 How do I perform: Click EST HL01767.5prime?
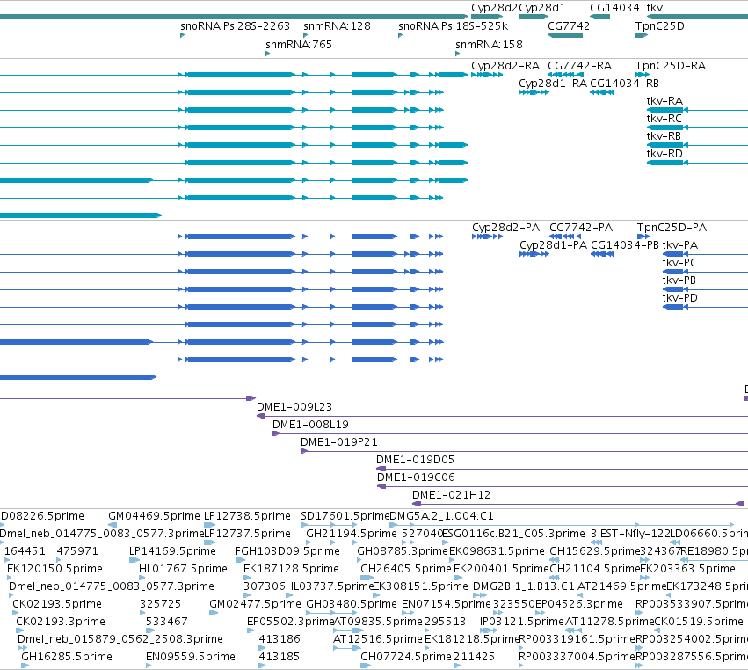pos(183,569)
